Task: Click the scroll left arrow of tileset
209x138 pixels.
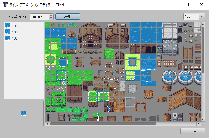Action: pos(47,124)
